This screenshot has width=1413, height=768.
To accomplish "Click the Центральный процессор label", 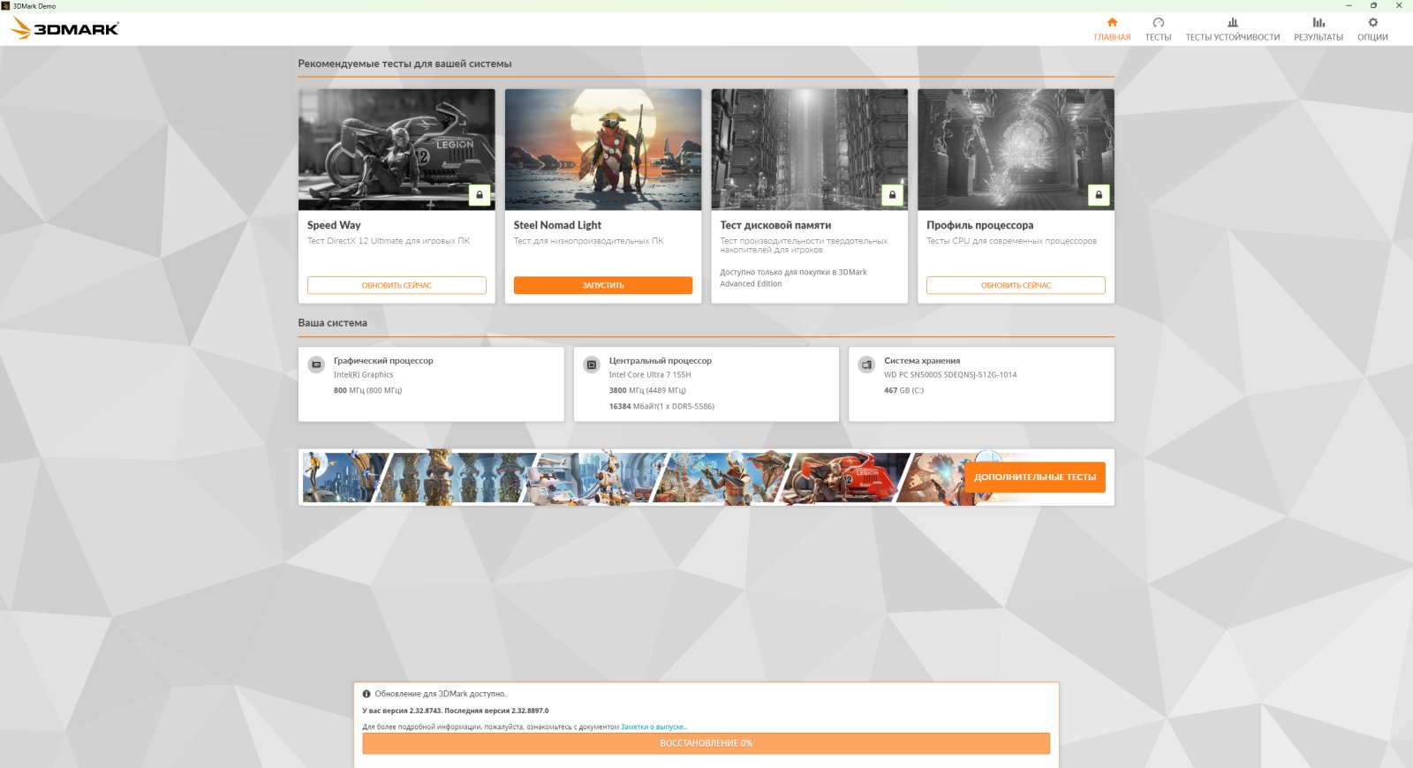I will pos(660,361).
